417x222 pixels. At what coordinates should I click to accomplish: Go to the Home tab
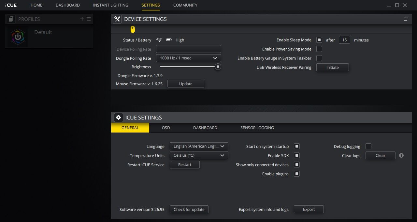coord(36,5)
